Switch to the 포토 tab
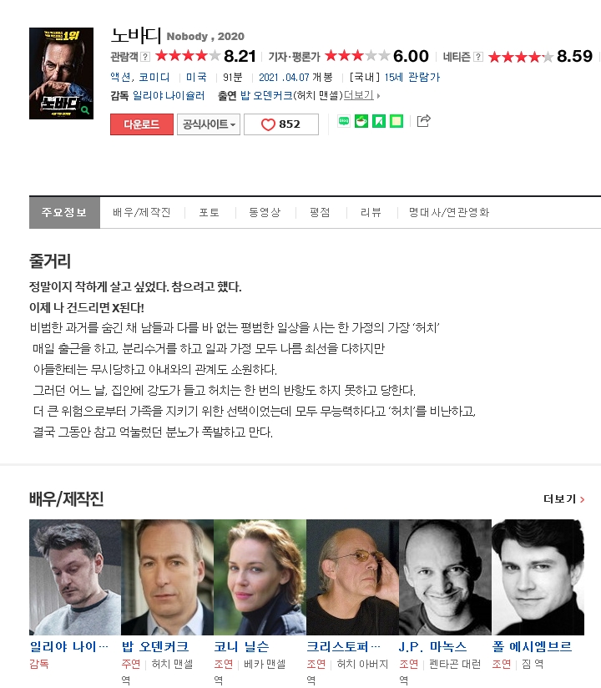 pos(210,212)
